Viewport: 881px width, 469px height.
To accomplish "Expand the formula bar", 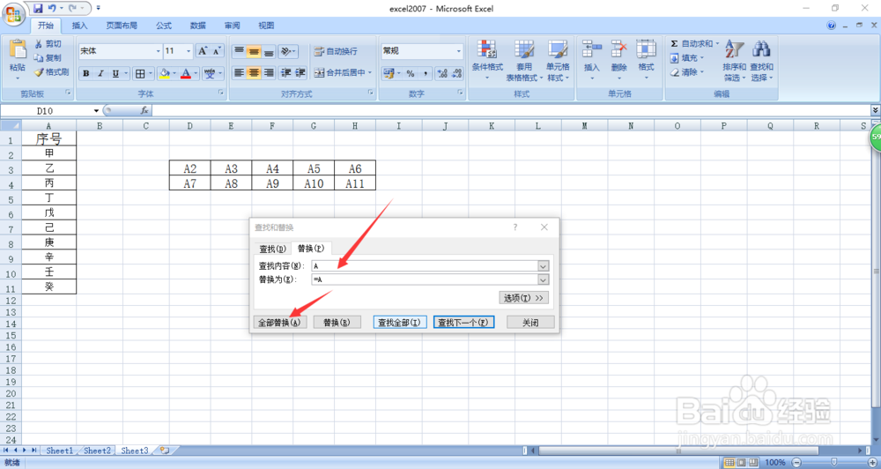I will point(876,111).
